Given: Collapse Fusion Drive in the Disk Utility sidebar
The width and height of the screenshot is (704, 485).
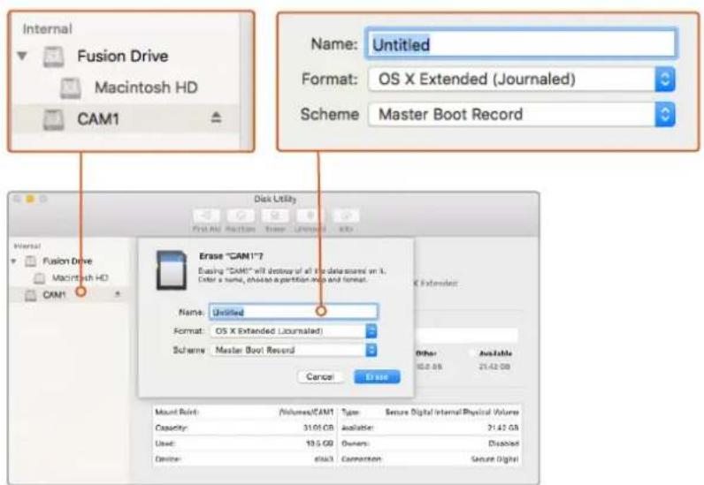Looking at the screenshot, I should point(14,261).
